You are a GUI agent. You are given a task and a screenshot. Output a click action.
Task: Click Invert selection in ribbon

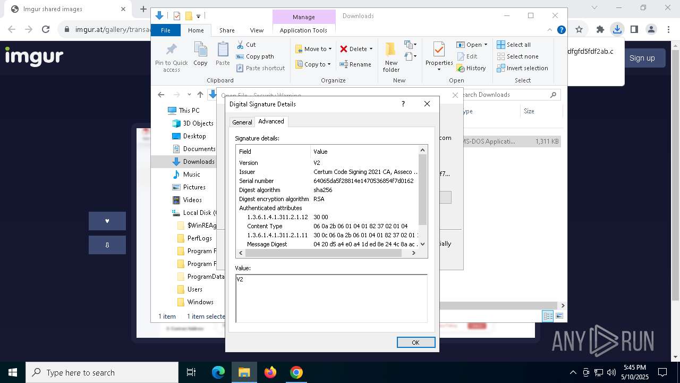click(522, 68)
